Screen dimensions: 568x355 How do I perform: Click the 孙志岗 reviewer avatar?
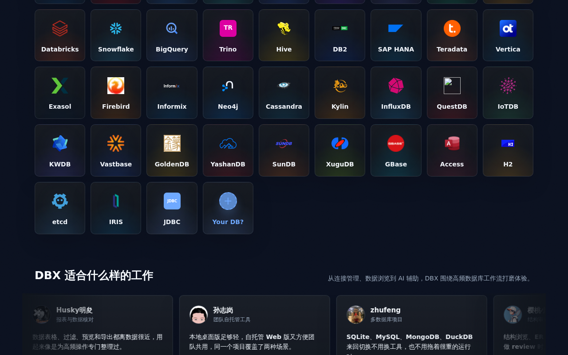[x=198, y=315]
